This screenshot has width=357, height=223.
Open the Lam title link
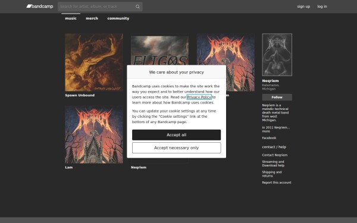(x=69, y=167)
